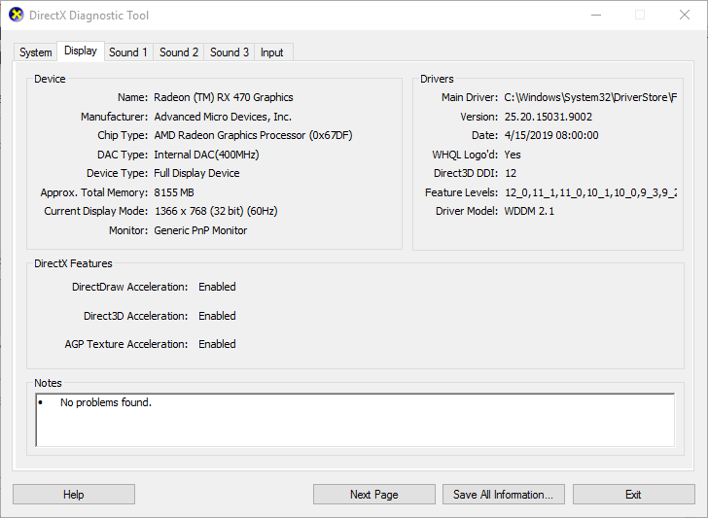Click device name 'Radeon (TM) RX 470 Graphics'
The width and height of the screenshot is (708, 518).
tap(224, 97)
